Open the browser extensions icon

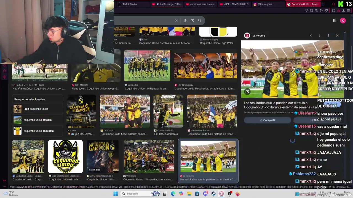(x=333, y=10)
